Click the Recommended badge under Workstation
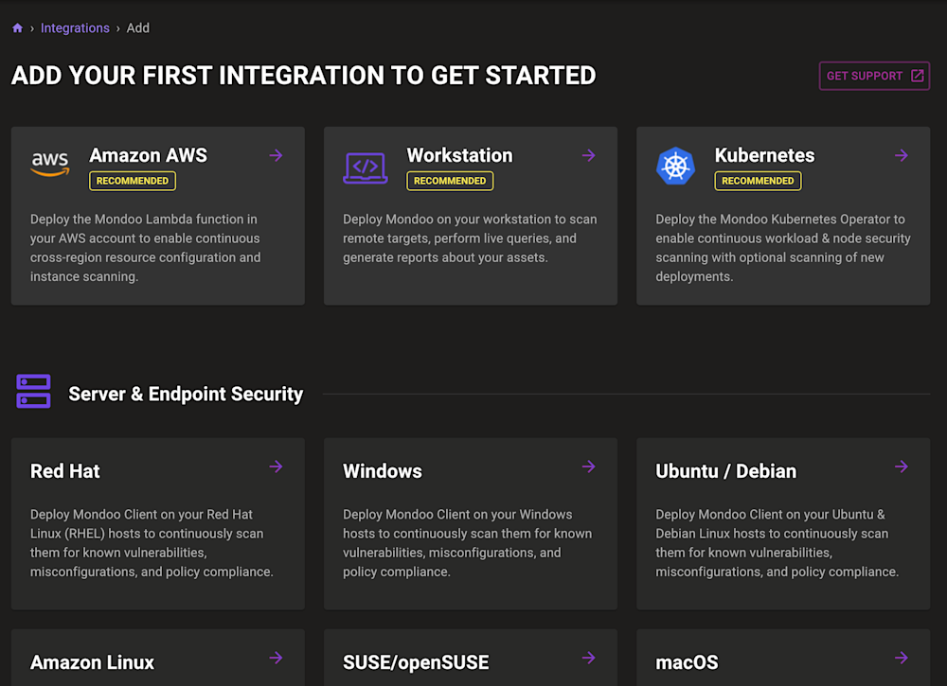This screenshot has height=686, width=947. [450, 181]
